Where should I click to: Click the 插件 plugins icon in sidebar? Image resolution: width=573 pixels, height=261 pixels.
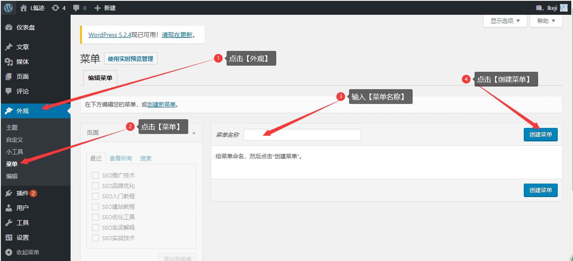click(x=9, y=193)
